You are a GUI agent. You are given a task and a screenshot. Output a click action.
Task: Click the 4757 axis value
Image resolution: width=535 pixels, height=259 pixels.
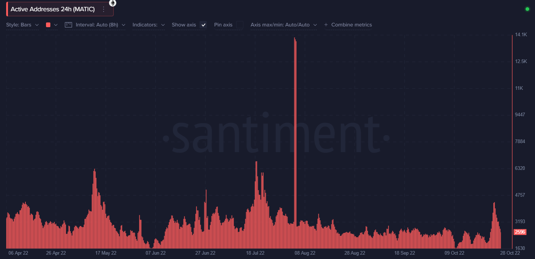[520, 195]
